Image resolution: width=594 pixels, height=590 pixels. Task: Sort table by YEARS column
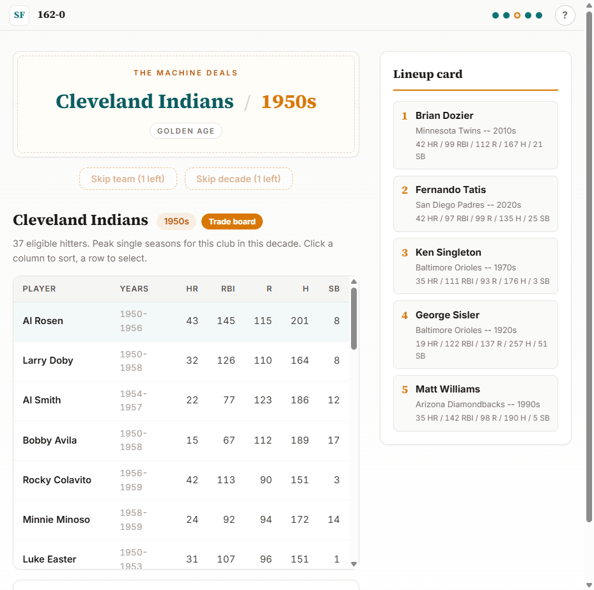coord(134,288)
